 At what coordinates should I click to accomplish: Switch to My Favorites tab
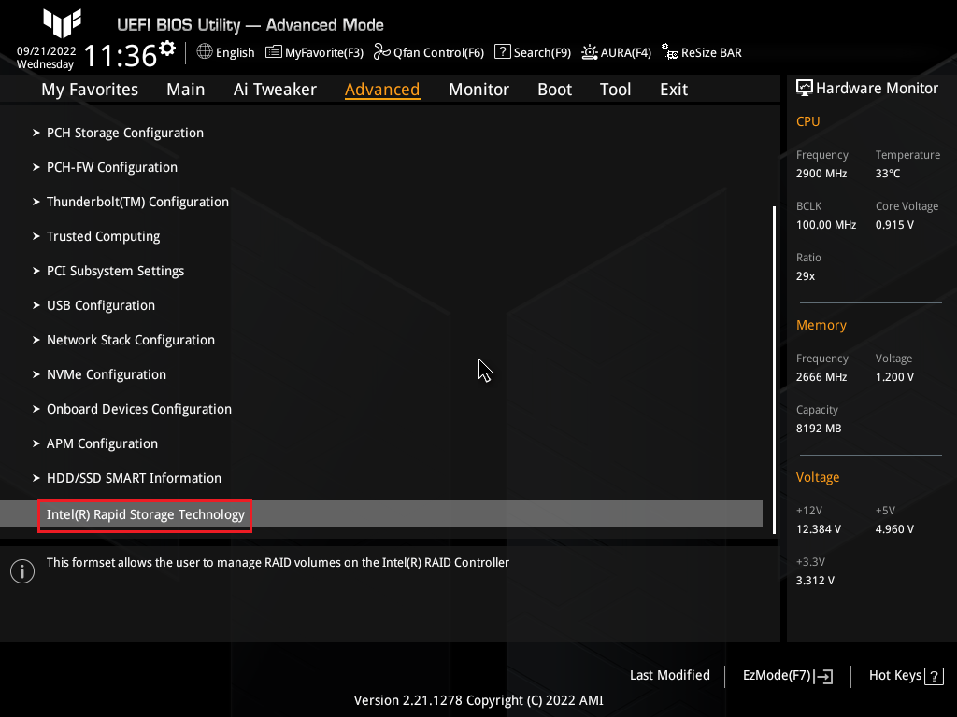coord(90,90)
